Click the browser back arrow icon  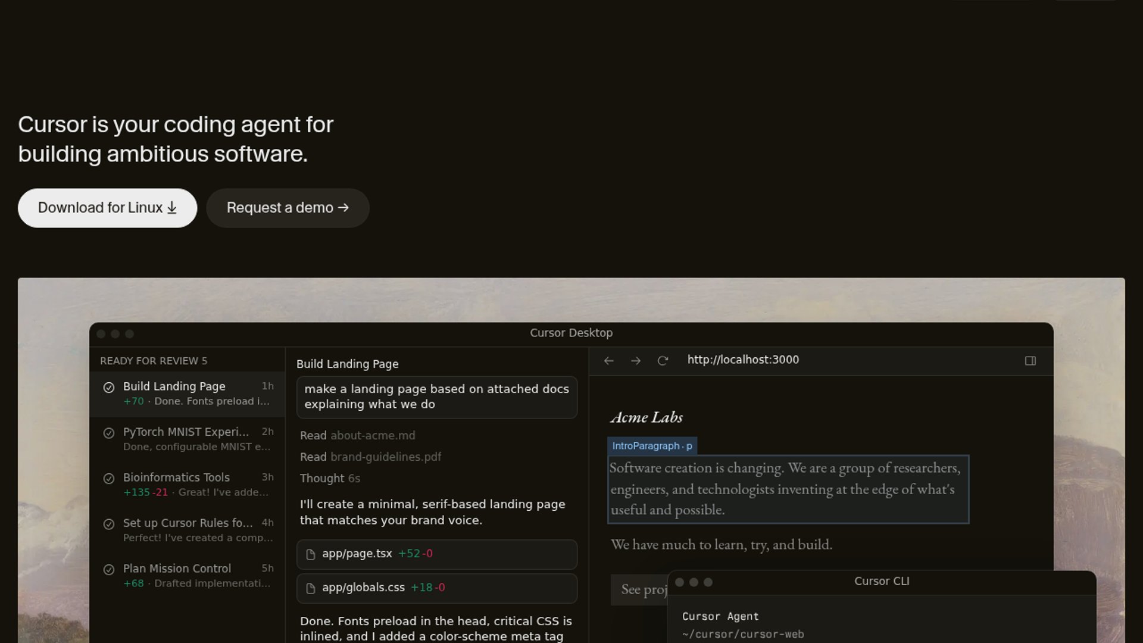click(608, 361)
